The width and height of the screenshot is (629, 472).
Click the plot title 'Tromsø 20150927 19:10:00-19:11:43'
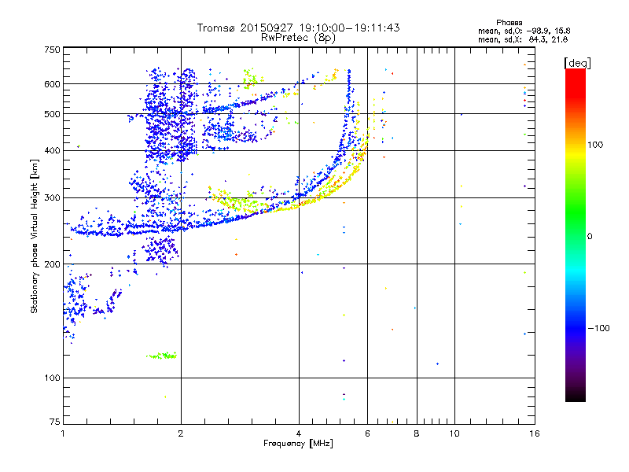click(x=298, y=28)
